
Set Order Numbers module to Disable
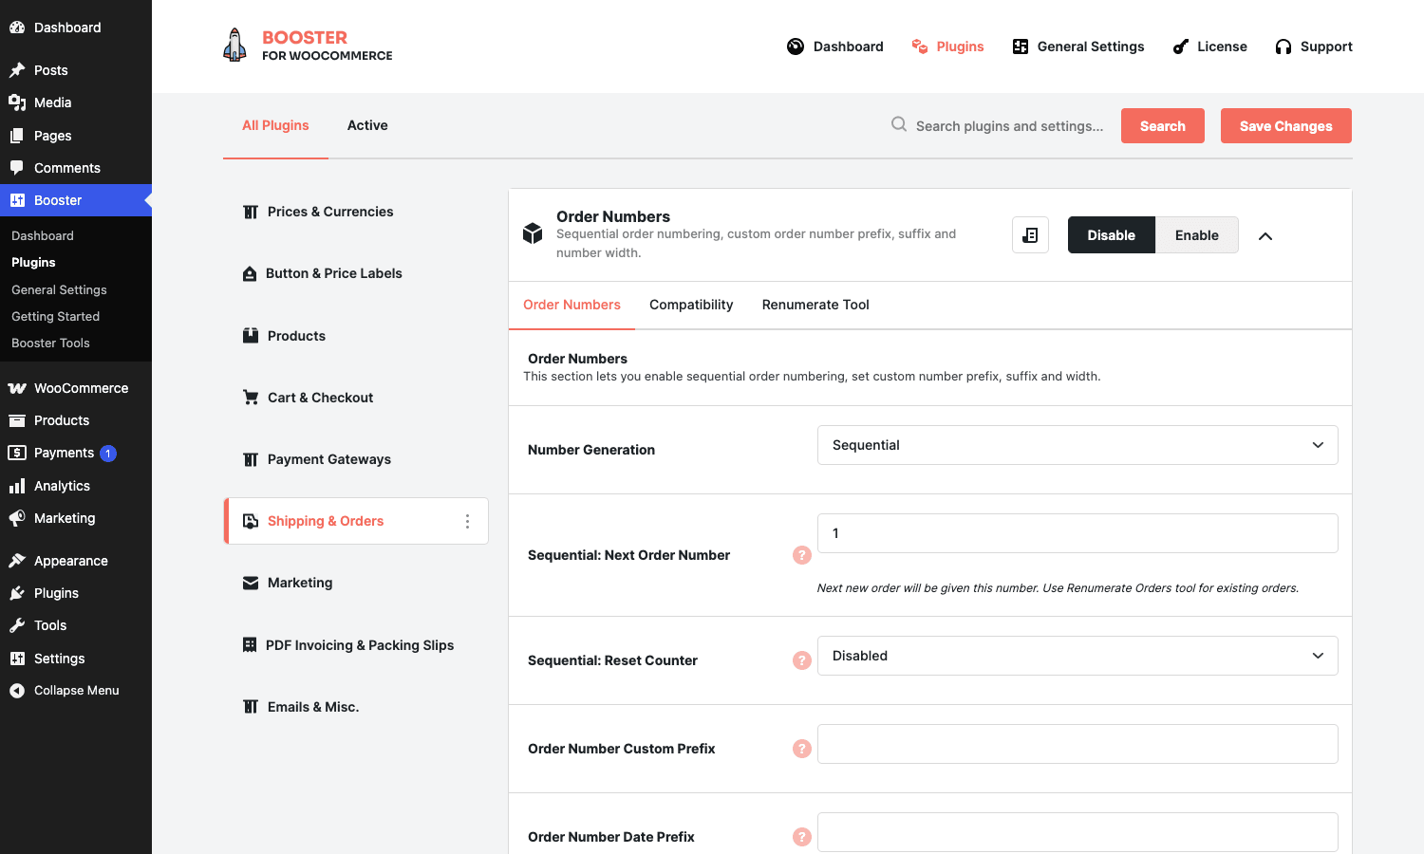[x=1111, y=235]
